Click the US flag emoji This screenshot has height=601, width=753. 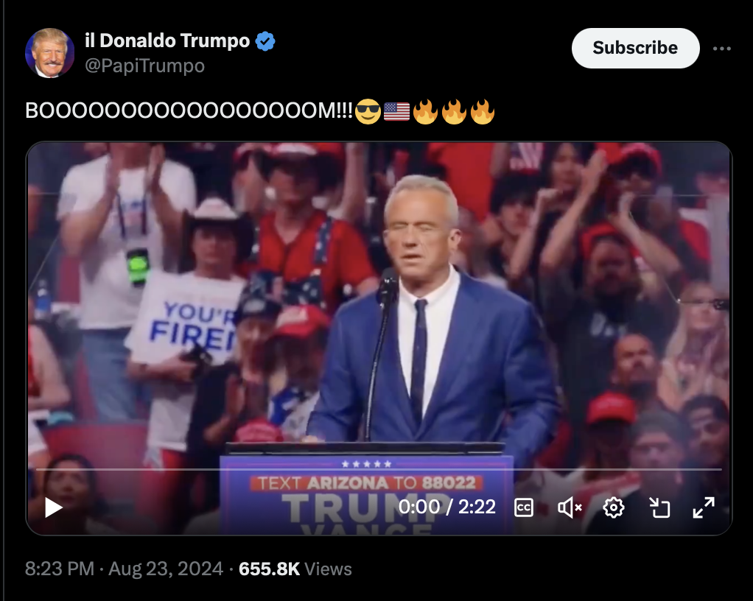(x=396, y=111)
